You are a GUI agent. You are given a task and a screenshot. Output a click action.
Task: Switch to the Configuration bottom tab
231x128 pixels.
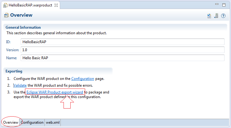click(x=32, y=122)
